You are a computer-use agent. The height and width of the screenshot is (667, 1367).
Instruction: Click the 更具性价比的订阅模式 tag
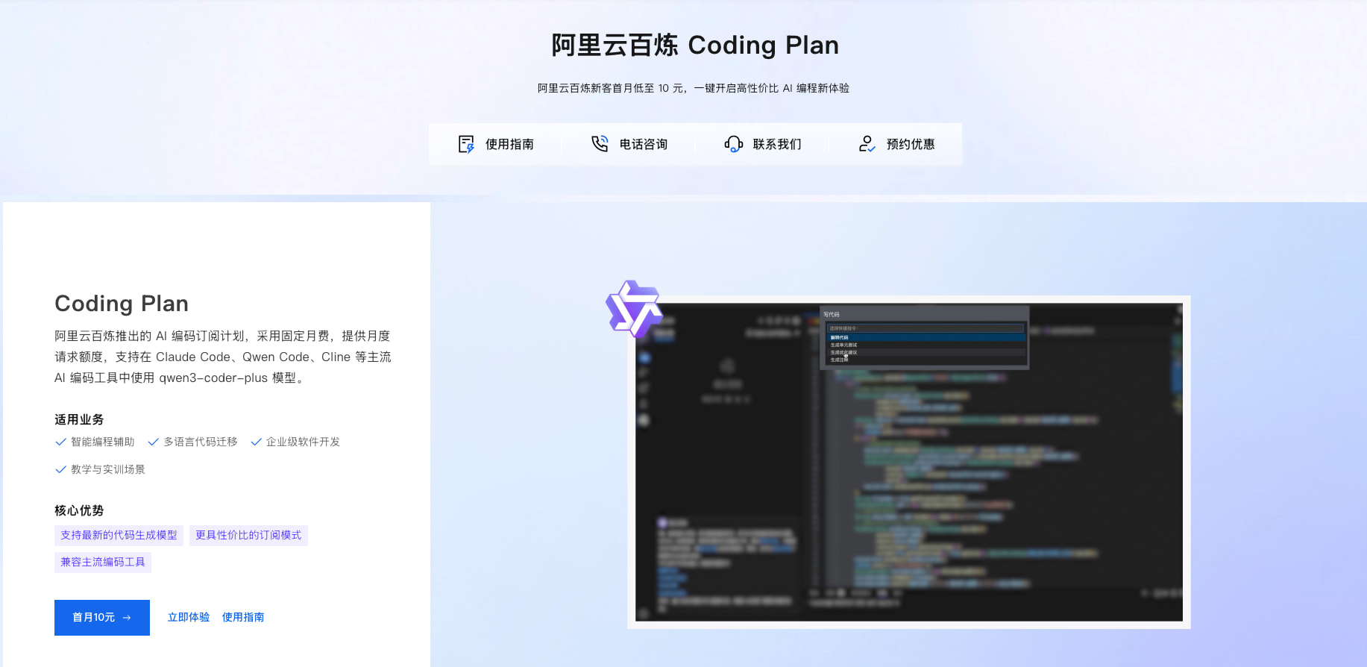pyautogui.click(x=248, y=536)
